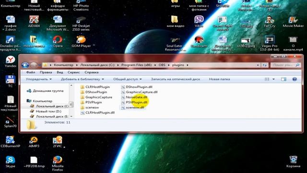Open the Сервис menu

click(x=73, y=72)
